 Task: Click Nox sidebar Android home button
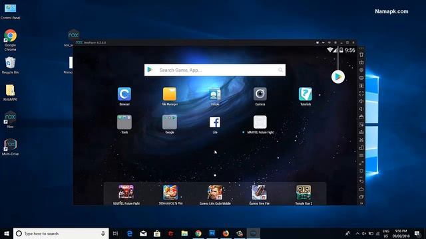tap(361, 189)
